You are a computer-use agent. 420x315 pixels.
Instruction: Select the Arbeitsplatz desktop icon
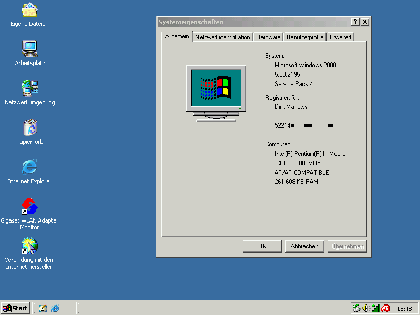click(29, 49)
